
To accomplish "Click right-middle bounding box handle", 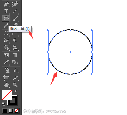I will click(92, 52).
